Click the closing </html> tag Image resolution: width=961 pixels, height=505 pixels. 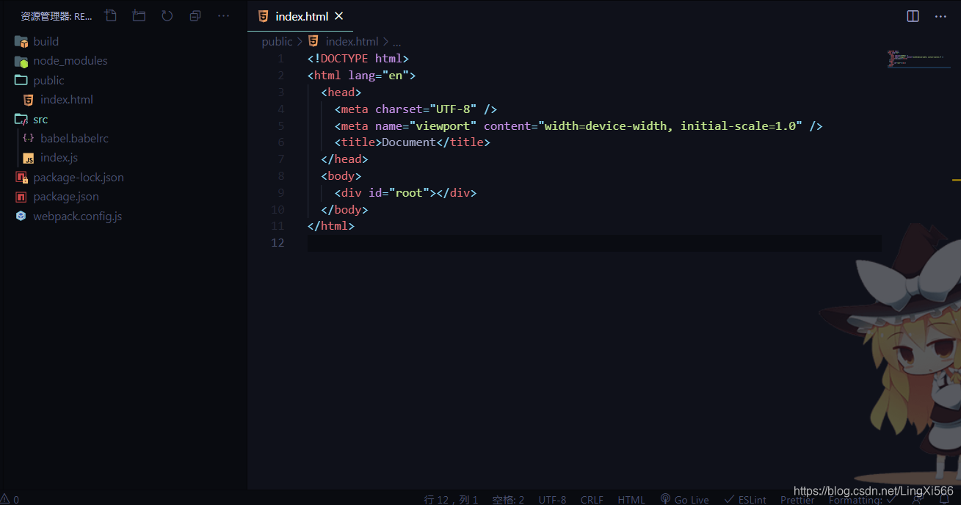[331, 226]
